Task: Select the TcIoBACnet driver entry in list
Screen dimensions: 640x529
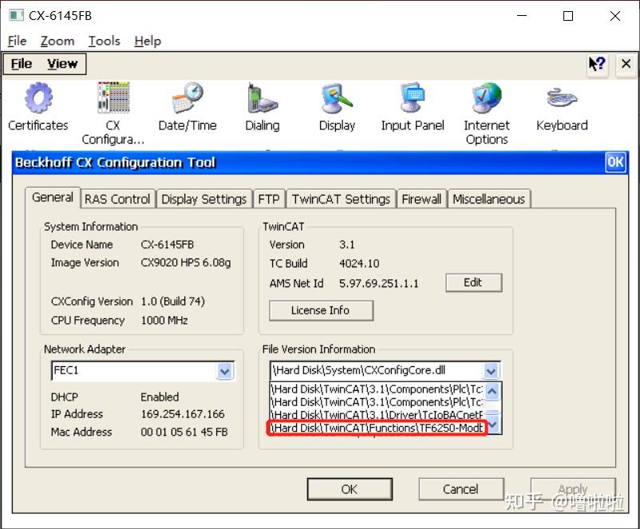Action: [x=377, y=415]
